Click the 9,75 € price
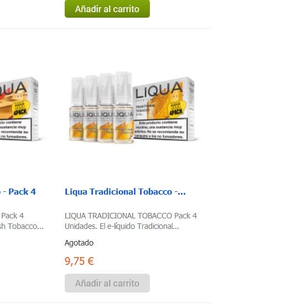 click(79, 261)
